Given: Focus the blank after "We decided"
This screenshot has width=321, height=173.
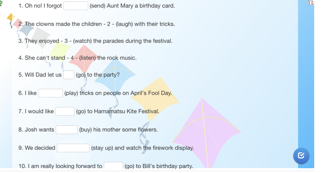Looking at the screenshot, I should tap(73, 148).
